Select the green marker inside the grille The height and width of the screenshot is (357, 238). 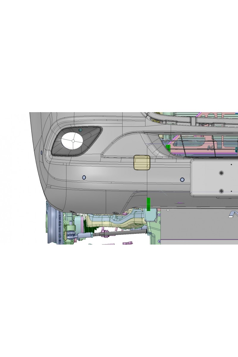168,148
